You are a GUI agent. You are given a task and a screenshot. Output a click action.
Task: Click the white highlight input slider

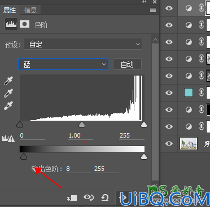tap(144, 125)
